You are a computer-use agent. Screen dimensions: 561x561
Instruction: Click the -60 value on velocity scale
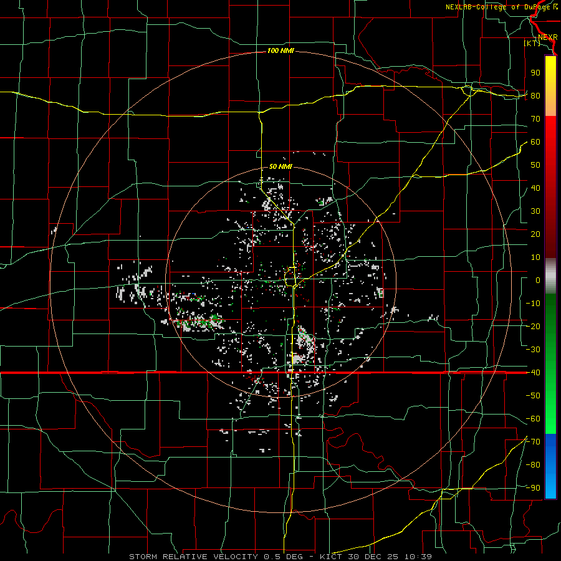(533, 419)
